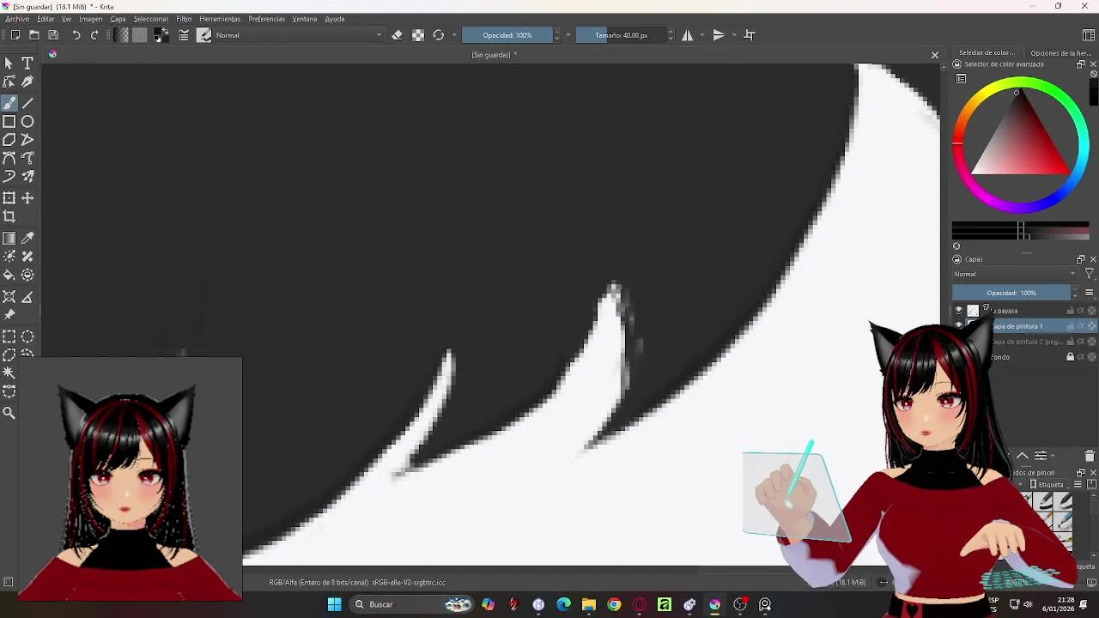
Task: Open brush blending mode Normal dropdown
Action: click(299, 35)
